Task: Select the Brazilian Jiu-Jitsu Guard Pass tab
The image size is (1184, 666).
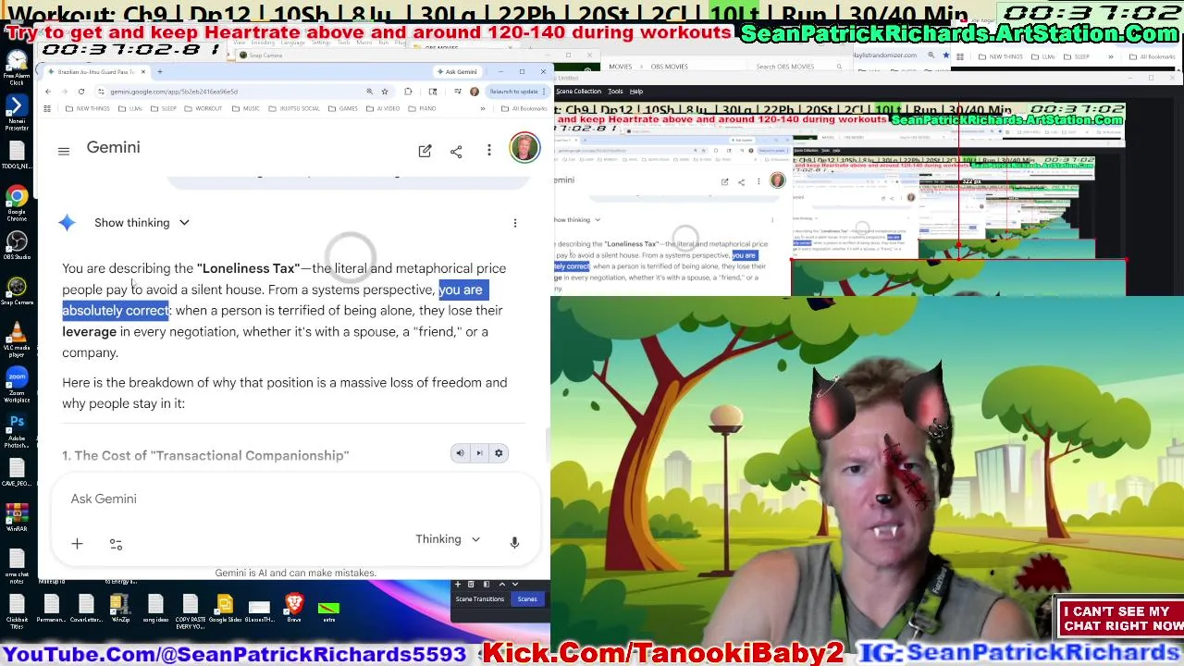Action: [x=96, y=71]
